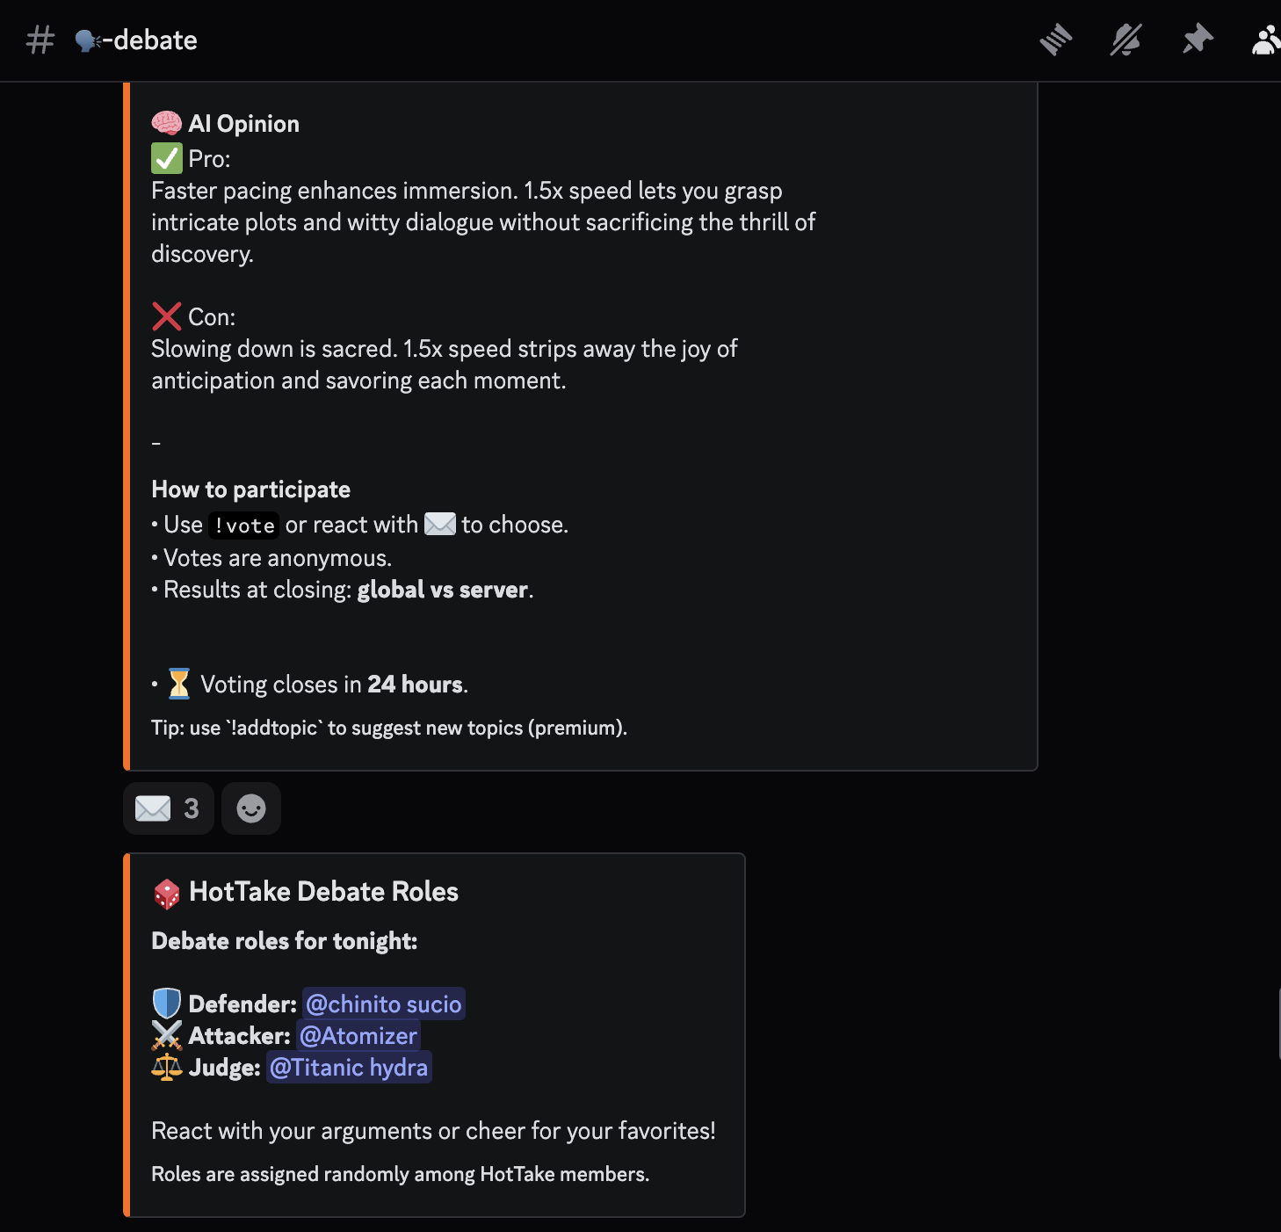Image resolution: width=1281 pixels, height=1232 pixels.
Task: Toggle the member list icon
Action: click(1265, 40)
